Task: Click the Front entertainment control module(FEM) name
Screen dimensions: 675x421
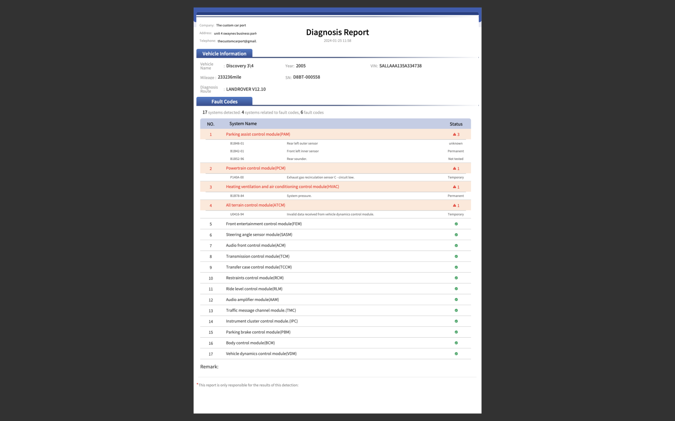Action: pyautogui.click(x=264, y=224)
